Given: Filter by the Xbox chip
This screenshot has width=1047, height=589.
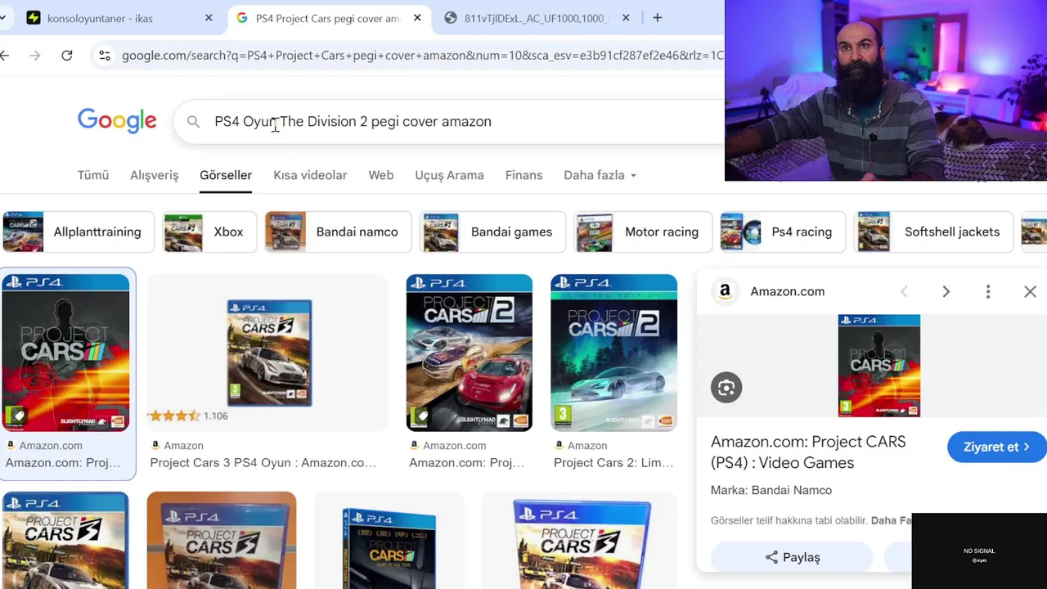Looking at the screenshot, I should pyautogui.click(x=209, y=232).
